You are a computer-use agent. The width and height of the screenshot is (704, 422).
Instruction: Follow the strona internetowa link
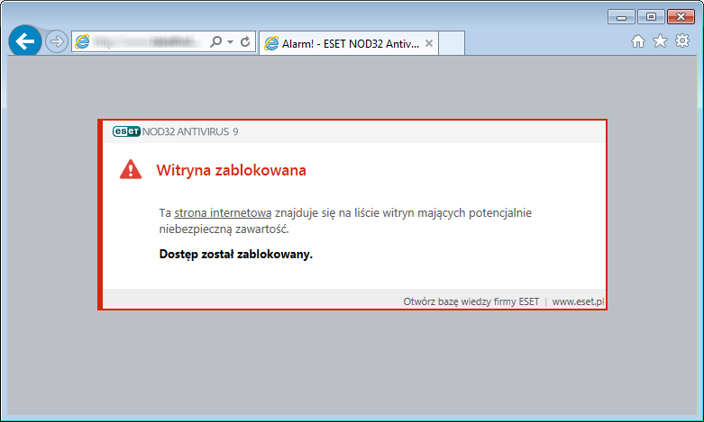223,212
